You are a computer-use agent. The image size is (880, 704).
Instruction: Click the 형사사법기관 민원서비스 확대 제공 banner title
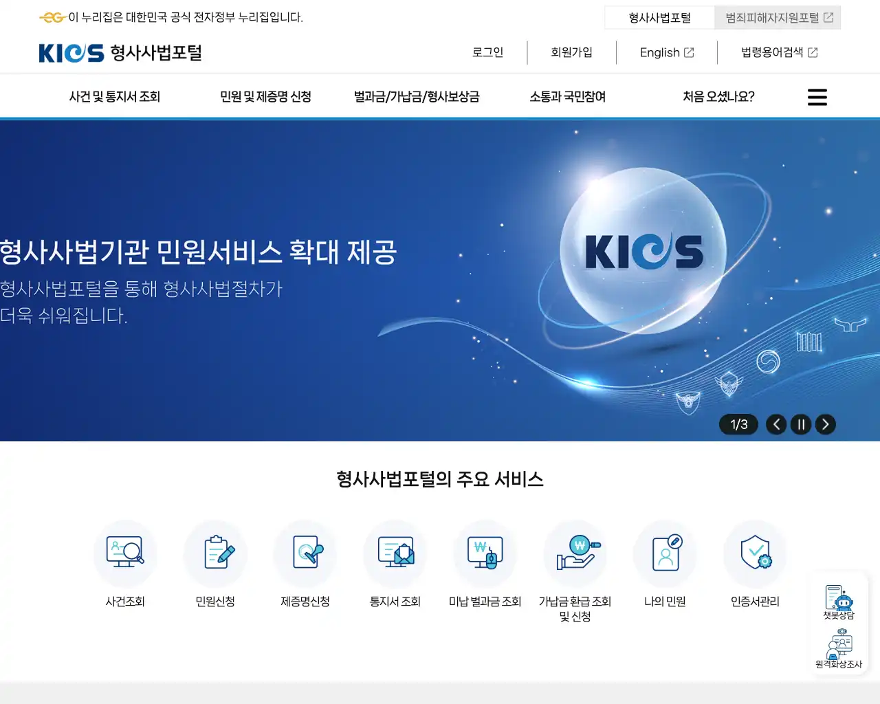(x=199, y=252)
